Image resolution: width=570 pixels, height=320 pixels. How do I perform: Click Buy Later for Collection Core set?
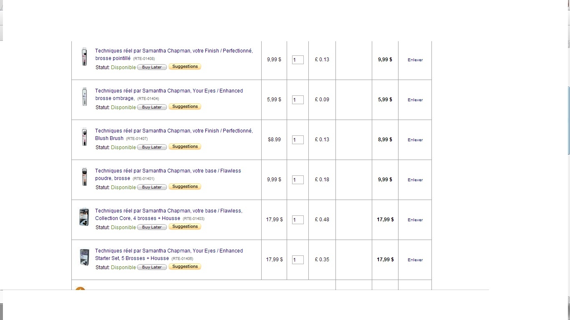(152, 227)
